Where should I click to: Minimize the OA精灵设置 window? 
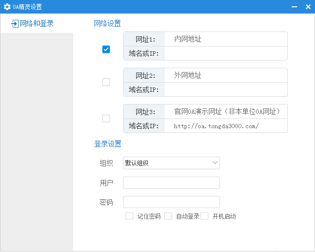(294, 7)
